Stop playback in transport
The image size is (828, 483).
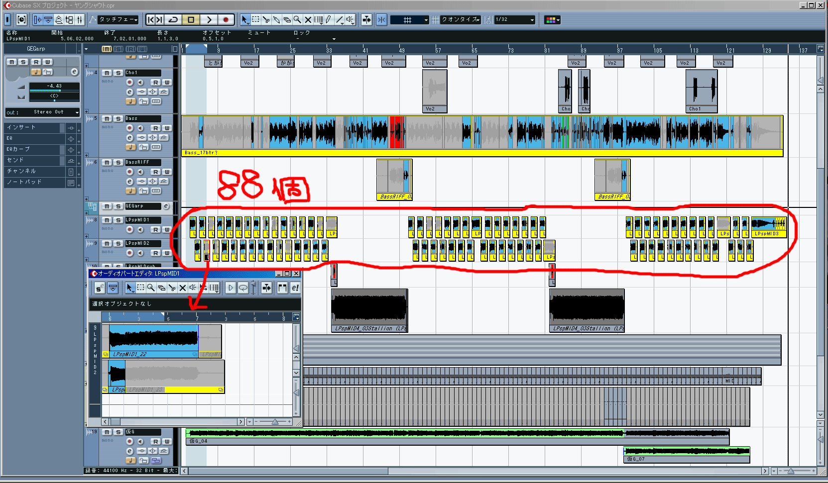point(191,20)
